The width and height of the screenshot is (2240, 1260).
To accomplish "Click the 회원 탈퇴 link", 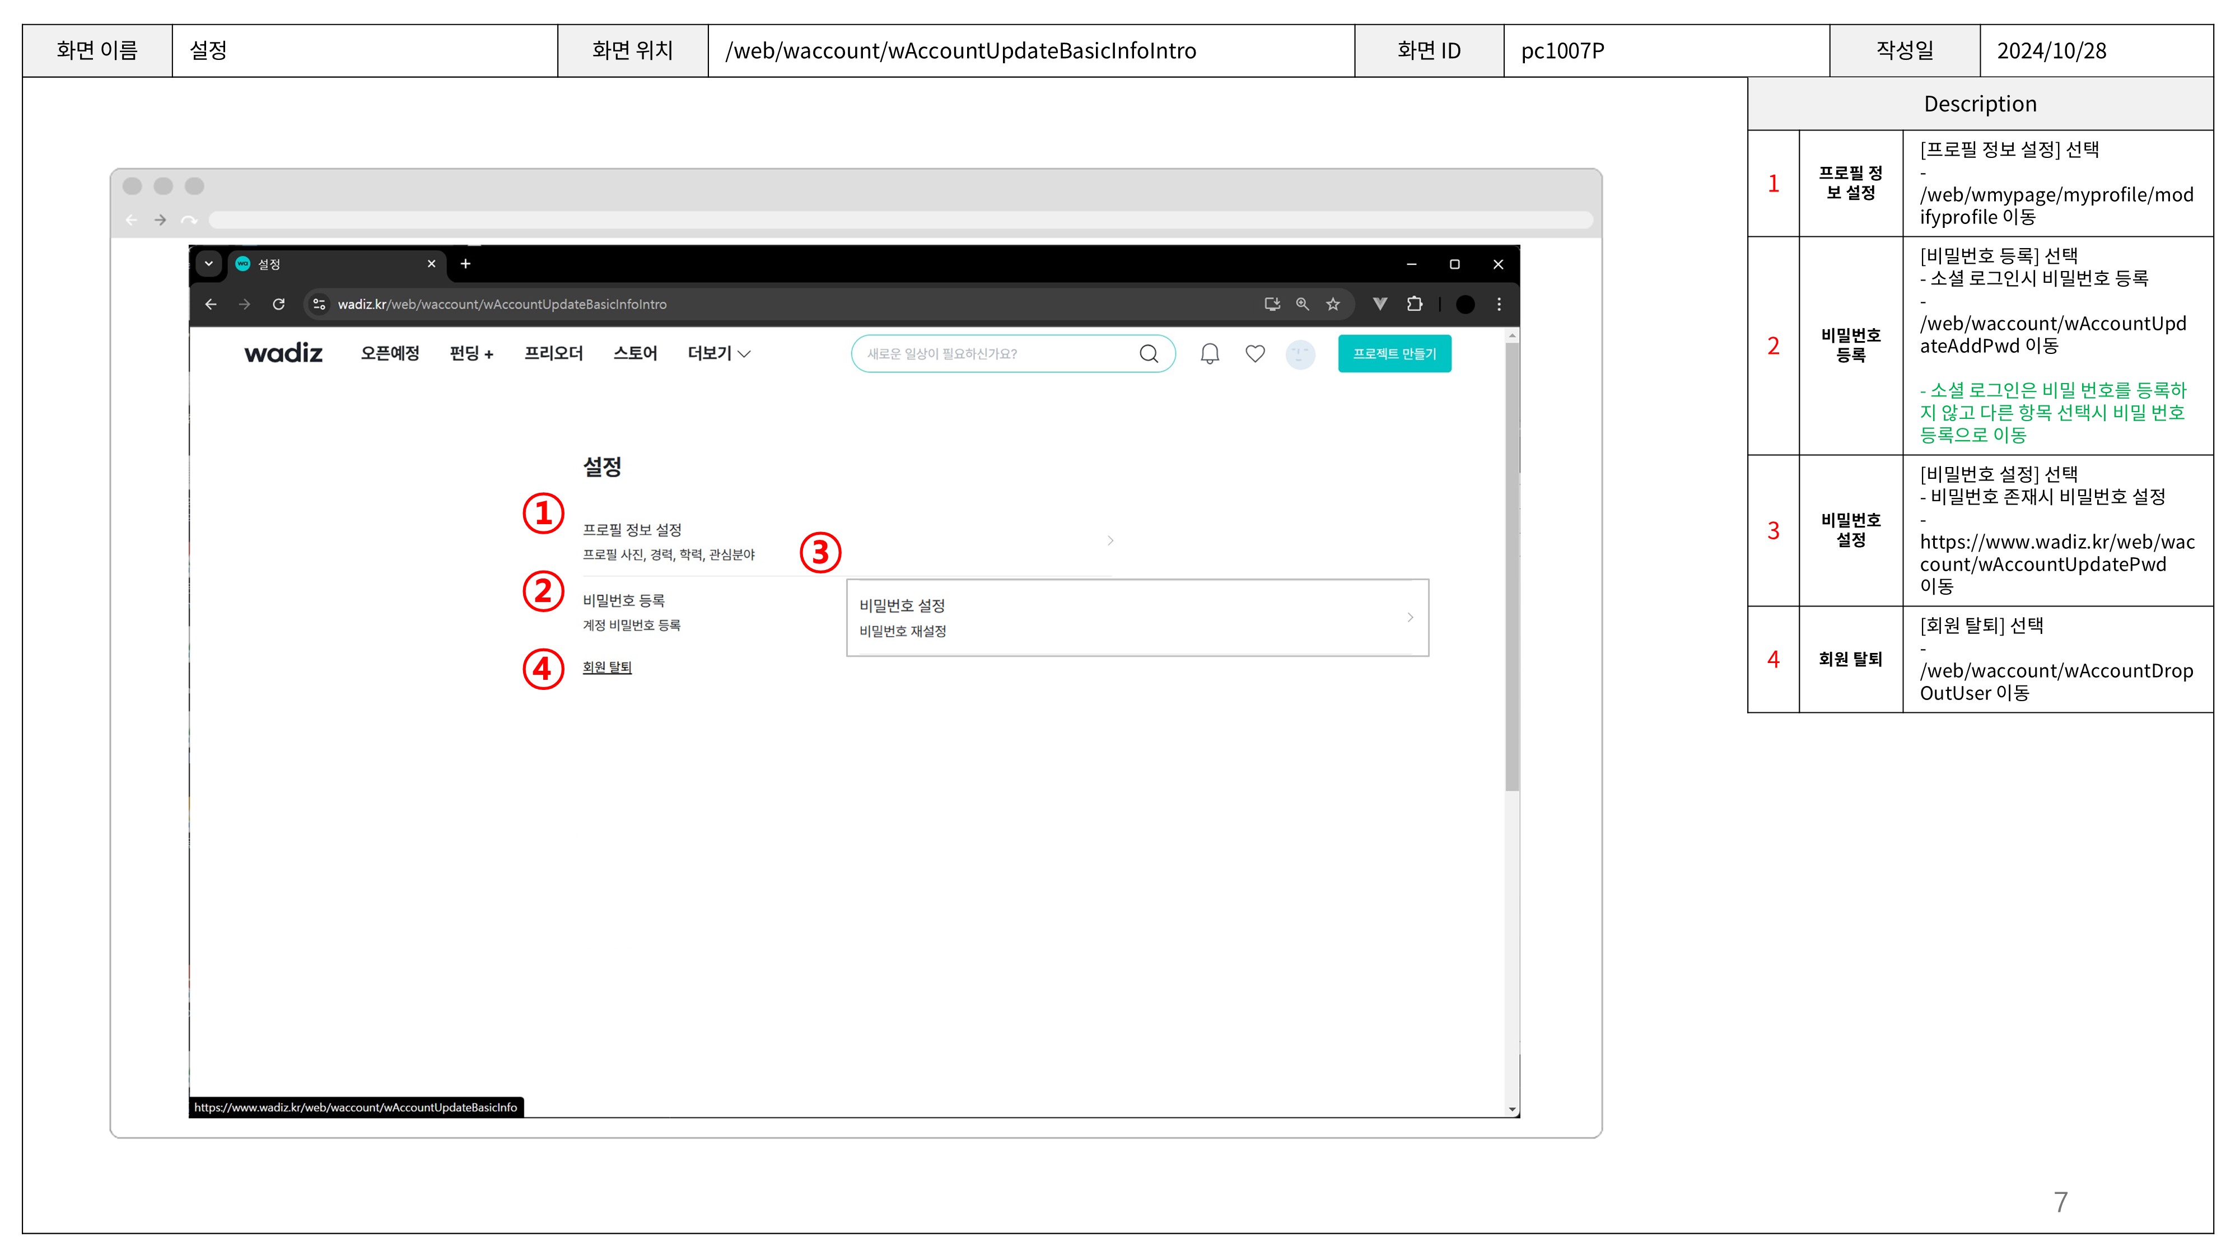I will click(607, 667).
